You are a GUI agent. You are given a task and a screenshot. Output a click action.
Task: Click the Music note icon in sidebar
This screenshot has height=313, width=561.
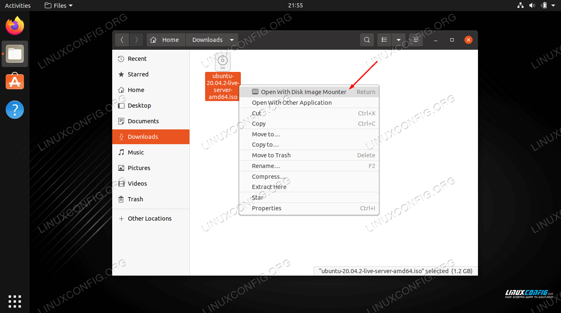pyautogui.click(x=121, y=152)
